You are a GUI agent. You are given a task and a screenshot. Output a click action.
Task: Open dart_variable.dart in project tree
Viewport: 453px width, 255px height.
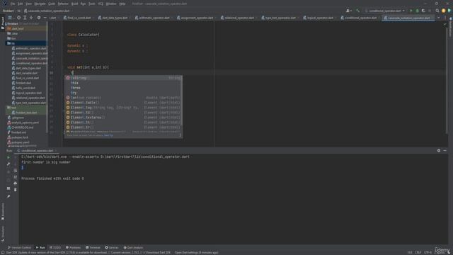pos(26,73)
